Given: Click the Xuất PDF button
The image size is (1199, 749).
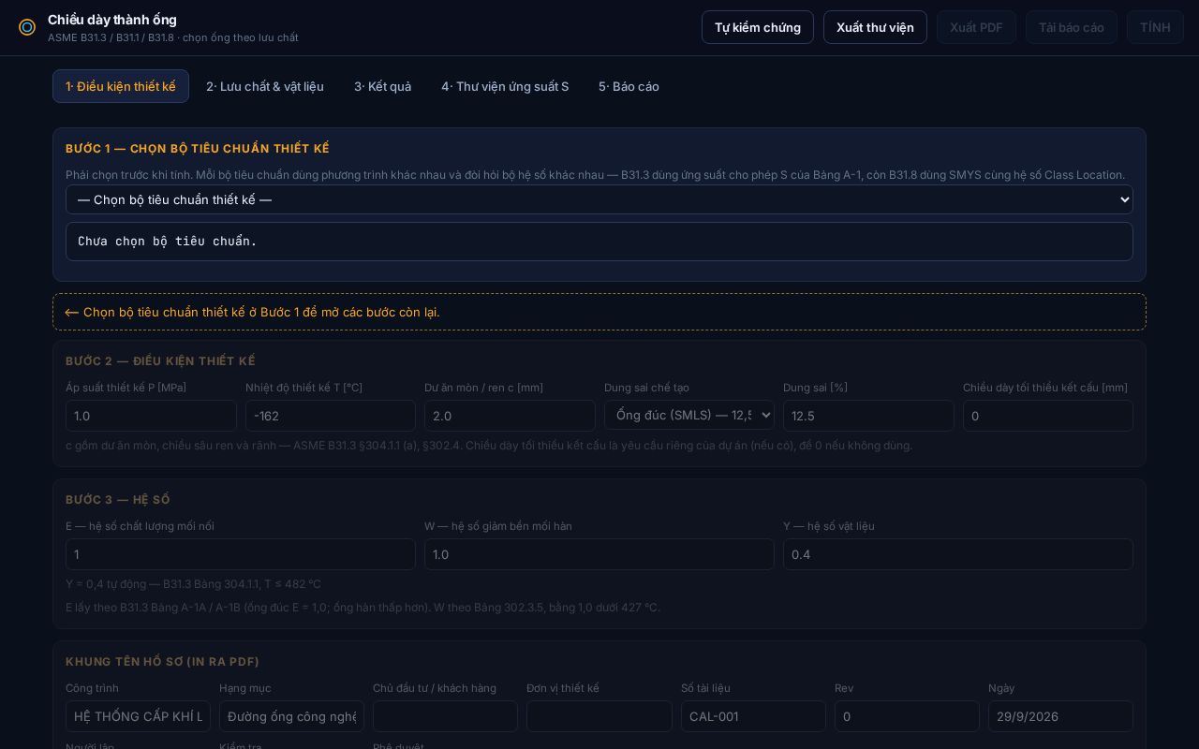Looking at the screenshot, I should point(976,27).
